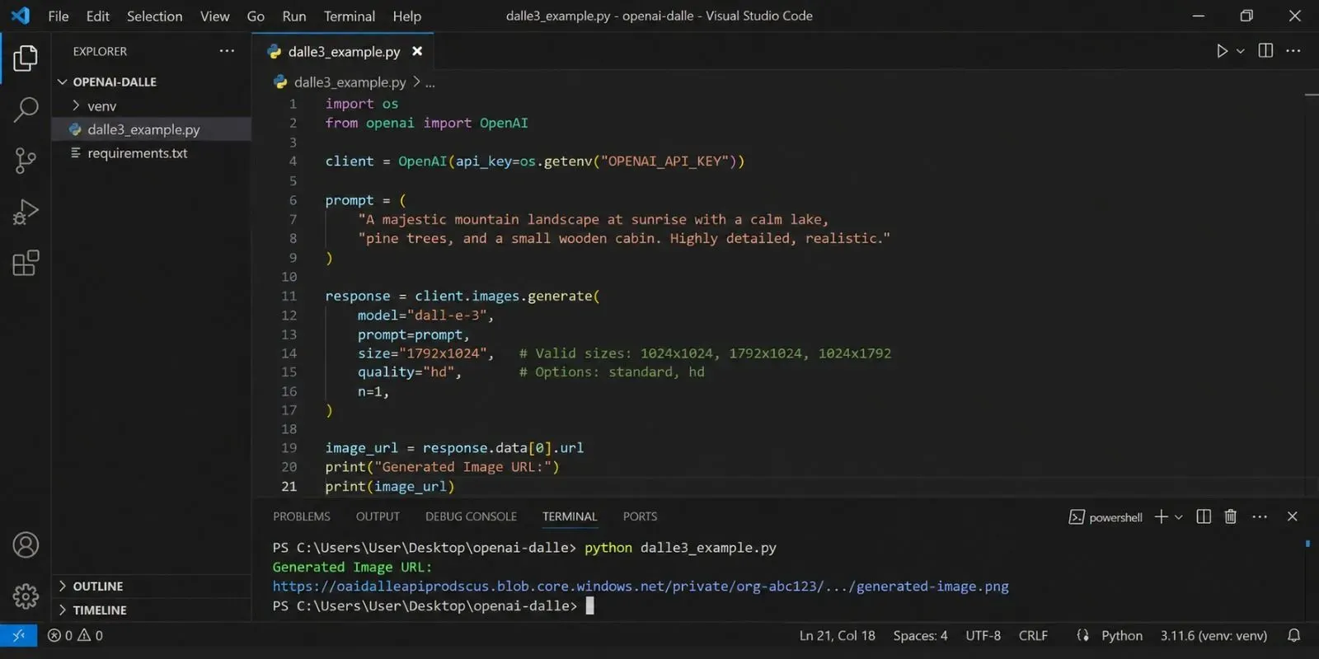1319x659 pixels.
Task: Open the Run and Debug view icon
Action: click(x=26, y=212)
